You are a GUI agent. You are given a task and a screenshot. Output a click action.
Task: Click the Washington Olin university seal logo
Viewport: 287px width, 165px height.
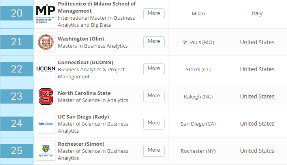pos(45,42)
